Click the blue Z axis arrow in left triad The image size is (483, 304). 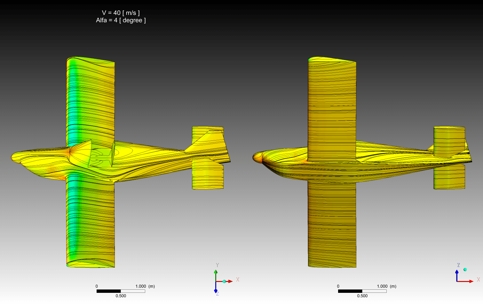[x=216, y=290]
